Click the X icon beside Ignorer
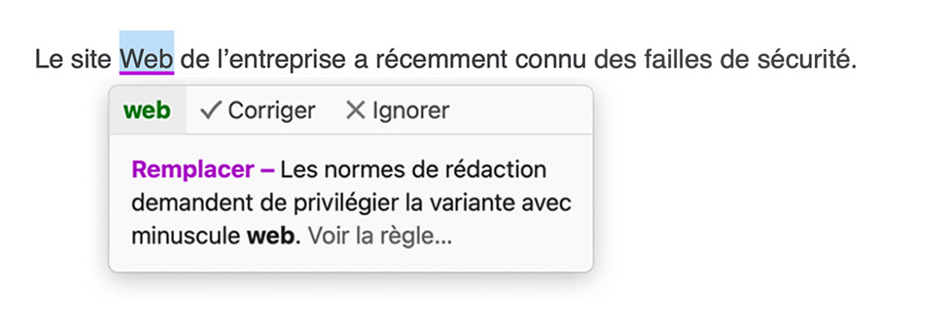This screenshot has height=323, width=942. tap(355, 111)
